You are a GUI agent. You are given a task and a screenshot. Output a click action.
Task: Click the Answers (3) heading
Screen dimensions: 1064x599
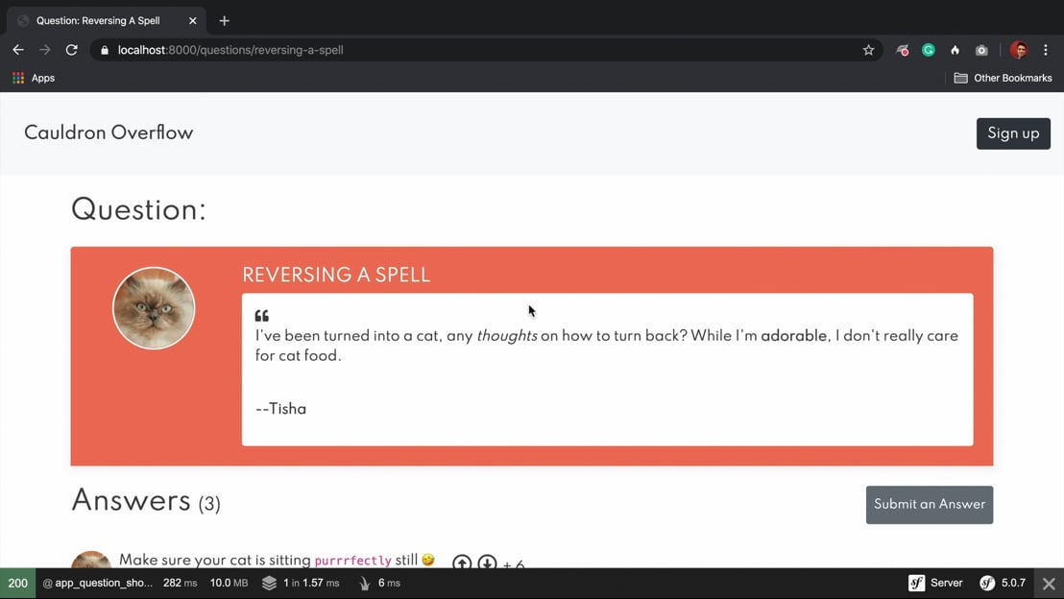[x=146, y=501]
